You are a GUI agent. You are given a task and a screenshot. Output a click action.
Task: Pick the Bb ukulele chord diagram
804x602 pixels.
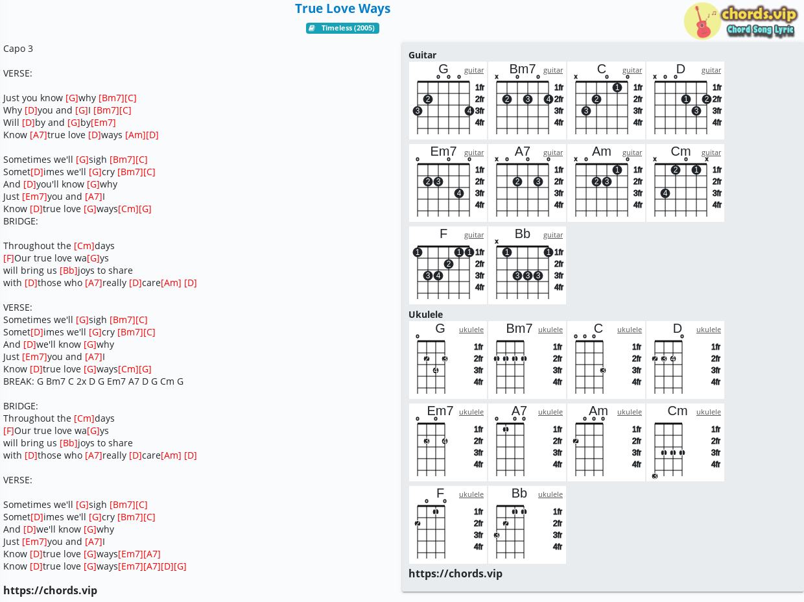tap(527, 525)
